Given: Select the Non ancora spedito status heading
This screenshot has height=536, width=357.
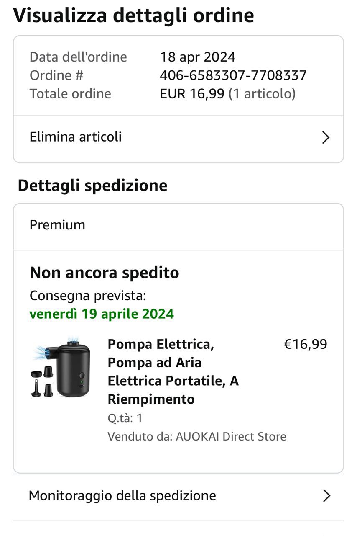Looking at the screenshot, I should tap(105, 273).
